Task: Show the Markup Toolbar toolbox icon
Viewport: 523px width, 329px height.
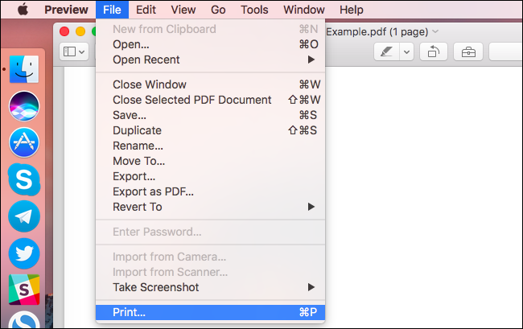Action: [467, 51]
